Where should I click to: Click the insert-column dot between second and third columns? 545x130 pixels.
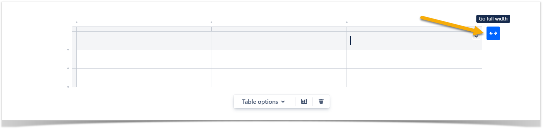347,22
